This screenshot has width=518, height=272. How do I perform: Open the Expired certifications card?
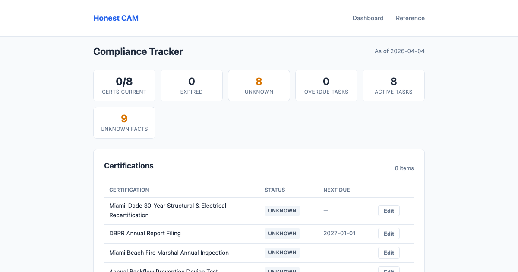(192, 85)
